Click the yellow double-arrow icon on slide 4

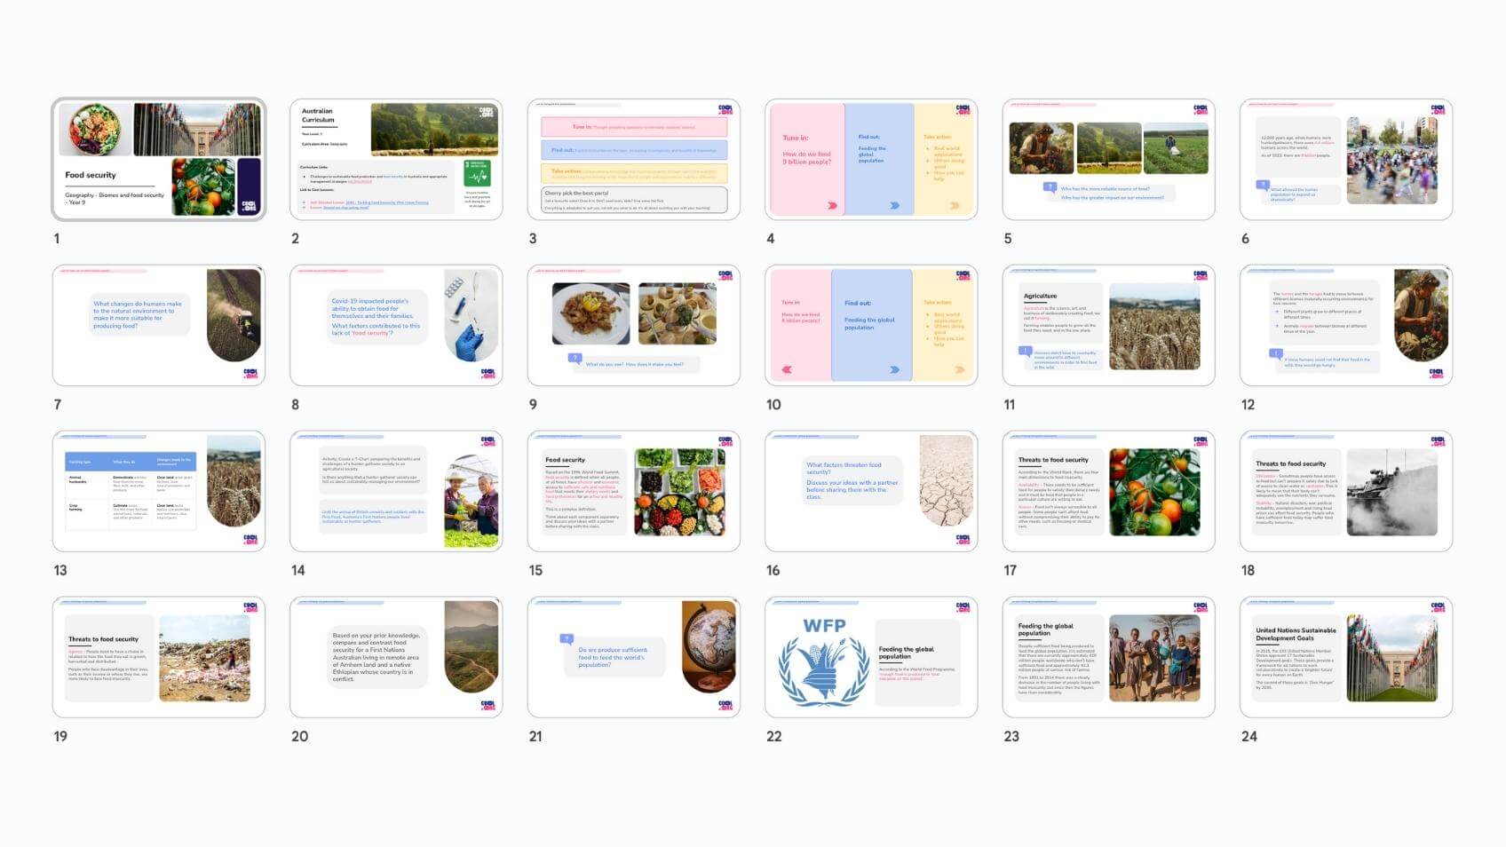pyautogui.click(x=955, y=205)
